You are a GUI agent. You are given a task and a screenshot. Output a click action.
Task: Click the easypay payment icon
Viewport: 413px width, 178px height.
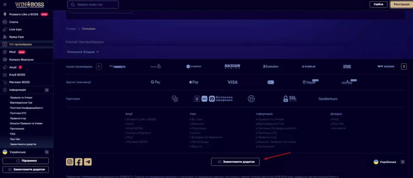pyautogui.click(x=349, y=82)
